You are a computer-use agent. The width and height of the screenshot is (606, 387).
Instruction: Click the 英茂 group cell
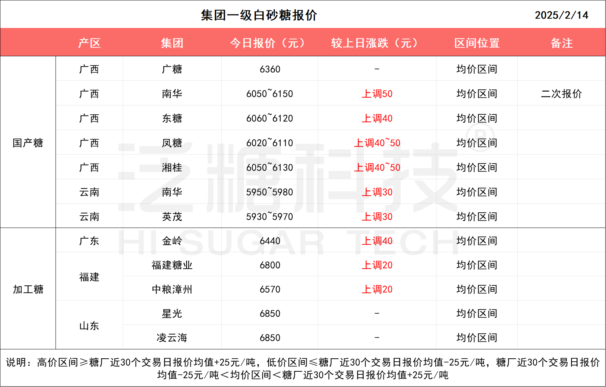(172, 217)
